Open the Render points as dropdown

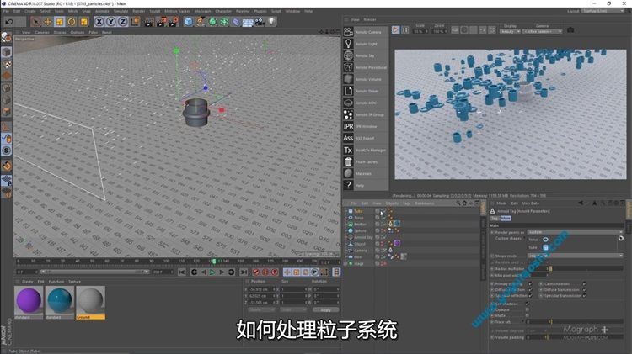pos(575,232)
